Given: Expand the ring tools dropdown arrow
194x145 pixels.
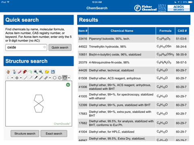Looking at the screenshot, I should pyautogui.click(x=69, y=78).
